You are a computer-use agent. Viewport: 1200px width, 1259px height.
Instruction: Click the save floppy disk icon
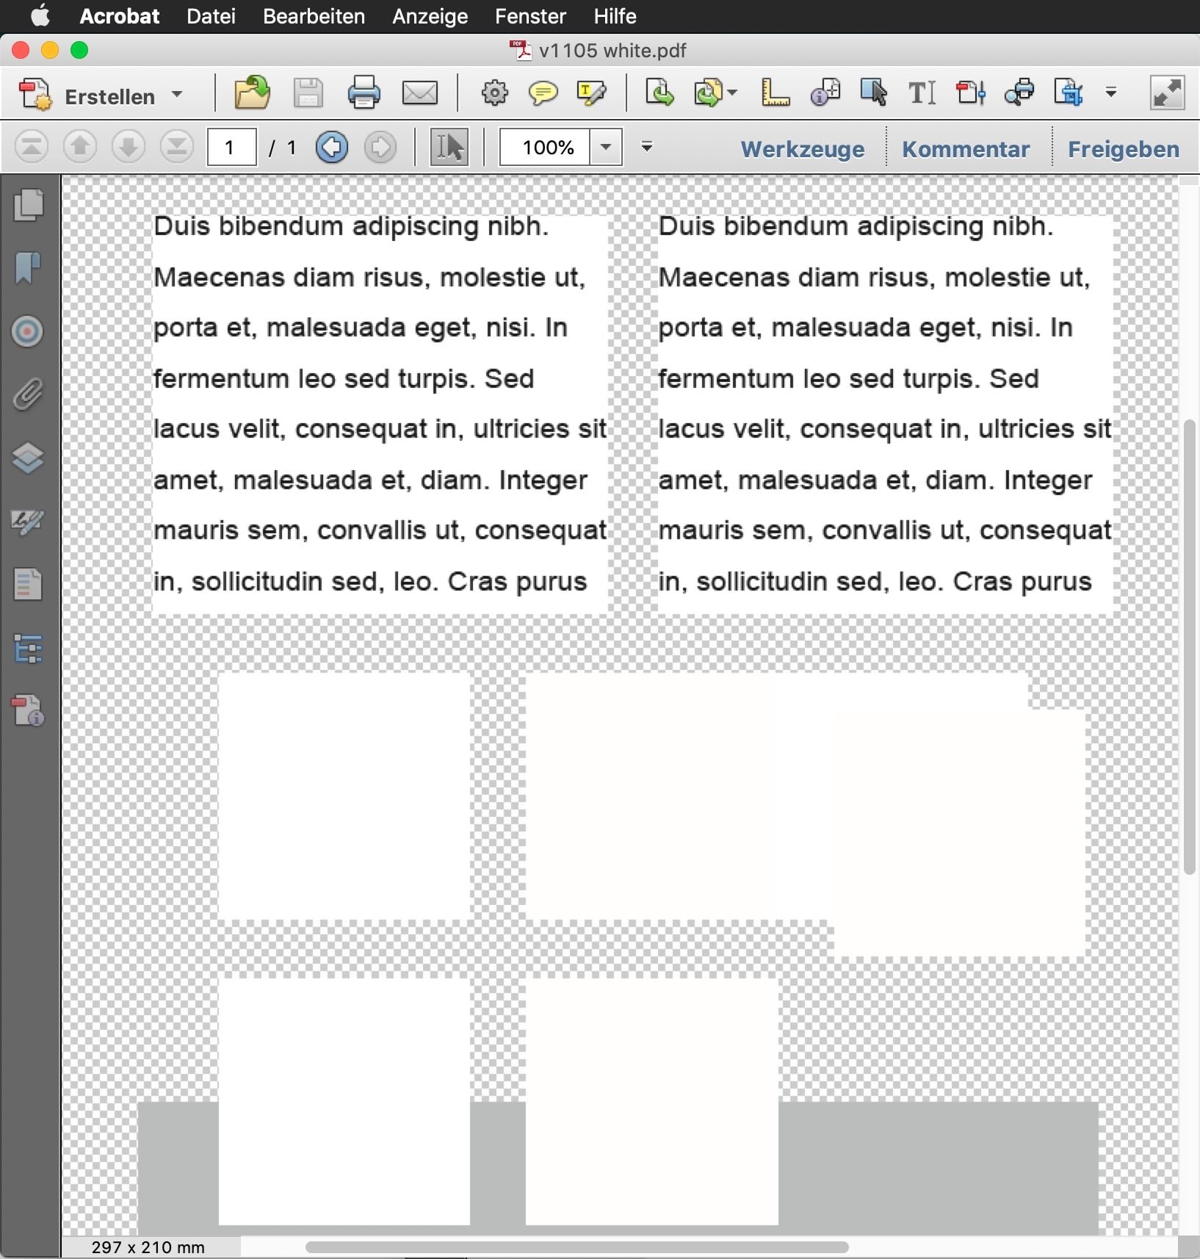coord(308,93)
